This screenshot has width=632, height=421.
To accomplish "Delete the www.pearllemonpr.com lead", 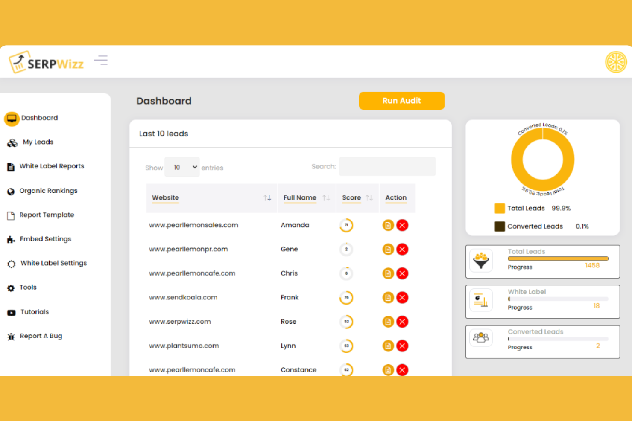I will pos(402,249).
